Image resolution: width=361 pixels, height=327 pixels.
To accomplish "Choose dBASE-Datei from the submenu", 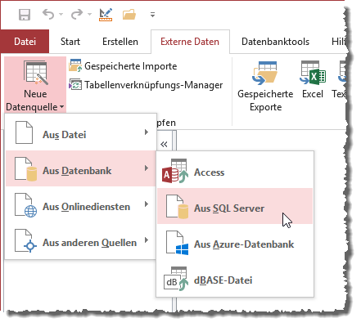I will click(x=235, y=279).
